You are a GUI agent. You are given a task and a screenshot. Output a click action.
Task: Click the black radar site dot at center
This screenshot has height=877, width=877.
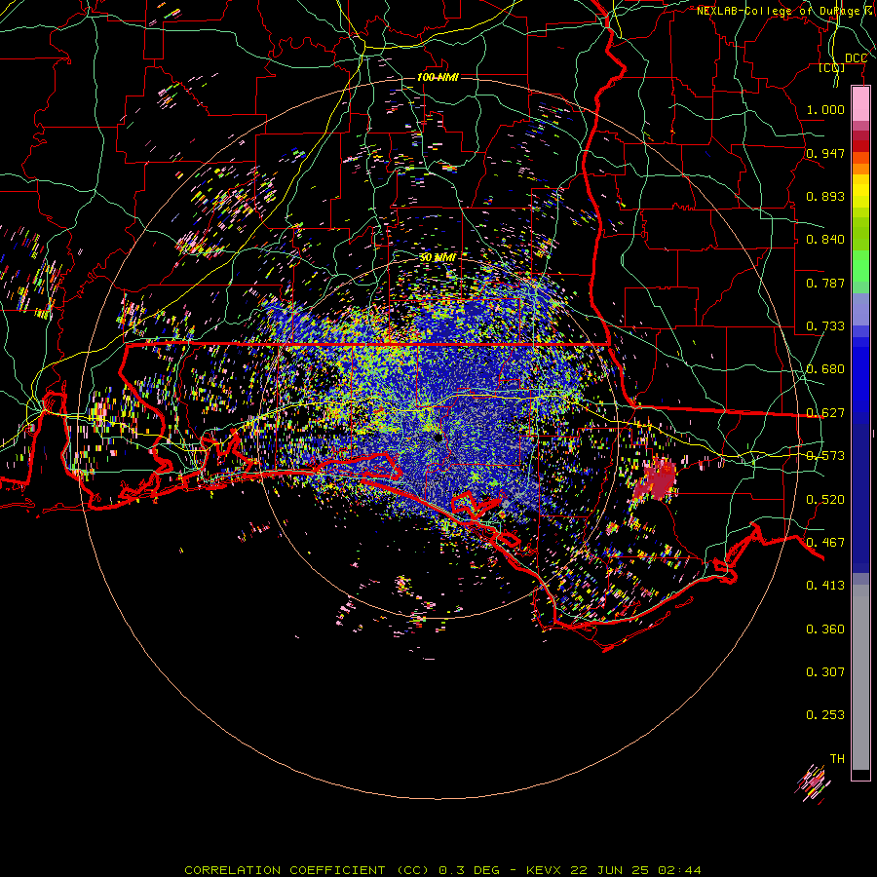[x=438, y=438]
